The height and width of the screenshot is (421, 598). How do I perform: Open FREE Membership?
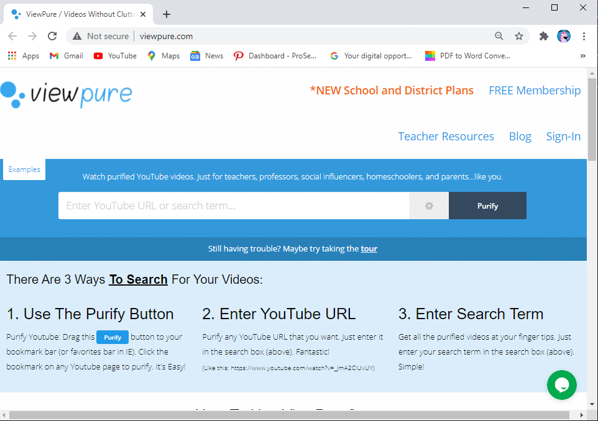(x=535, y=90)
